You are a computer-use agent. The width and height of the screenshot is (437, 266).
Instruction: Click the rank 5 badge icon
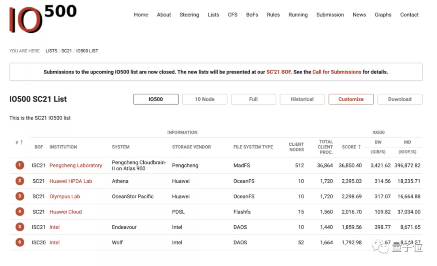pos(19,227)
